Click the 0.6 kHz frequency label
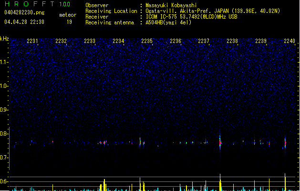Image resolution: width=300 pixels, height=191 pixels. coord(4,181)
